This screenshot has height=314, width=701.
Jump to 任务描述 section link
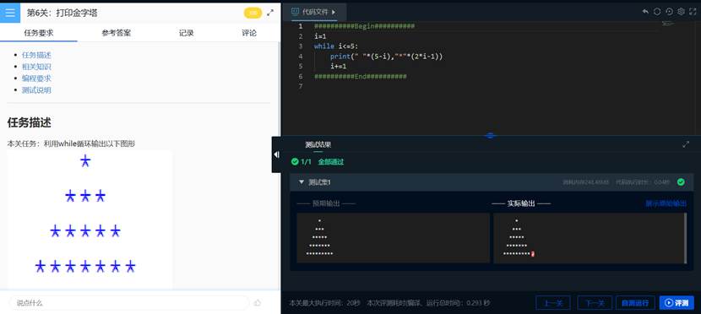(x=36, y=55)
